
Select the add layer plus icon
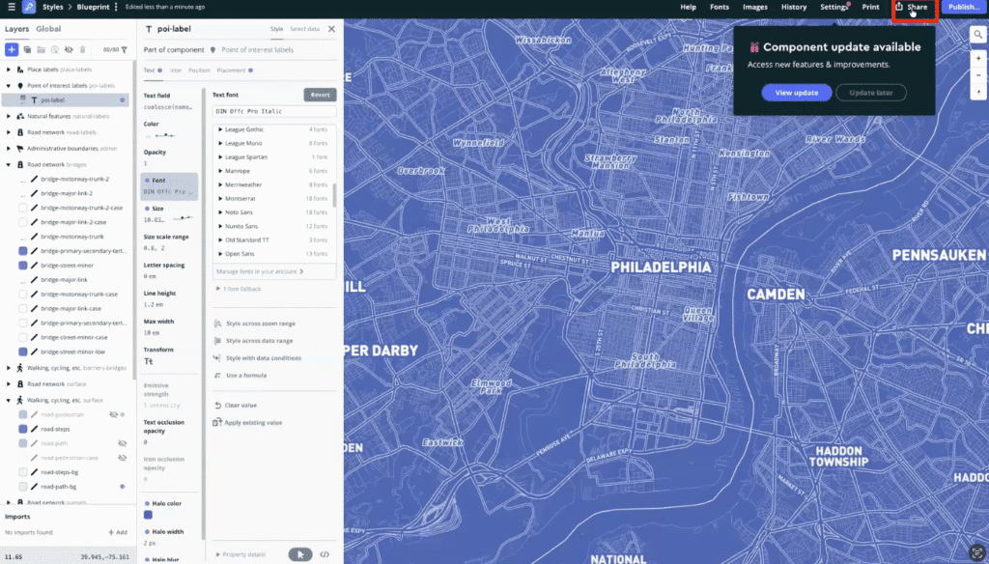[11, 49]
